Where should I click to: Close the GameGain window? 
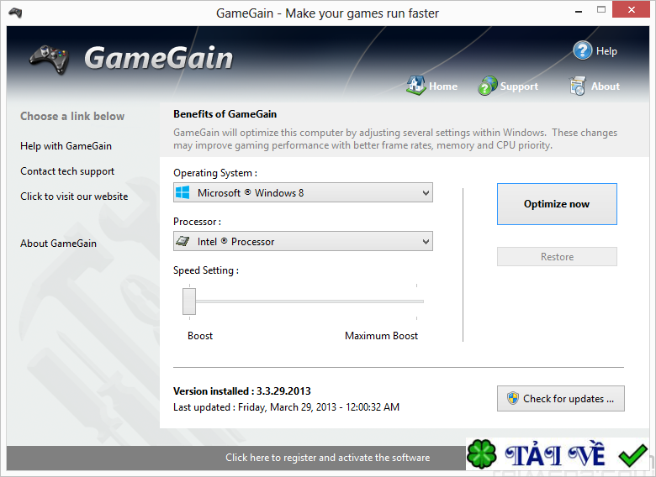pyautogui.click(x=631, y=9)
